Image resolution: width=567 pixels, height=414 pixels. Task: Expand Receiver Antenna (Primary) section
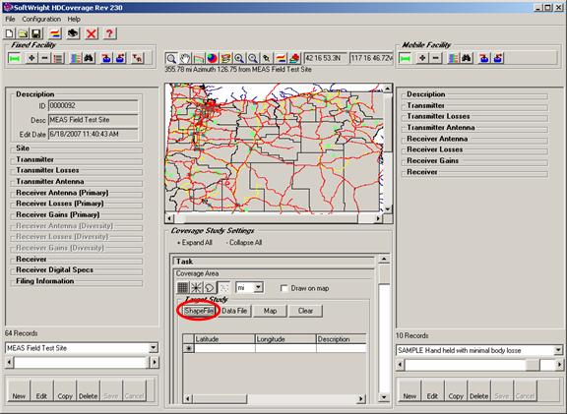point(77,193)
